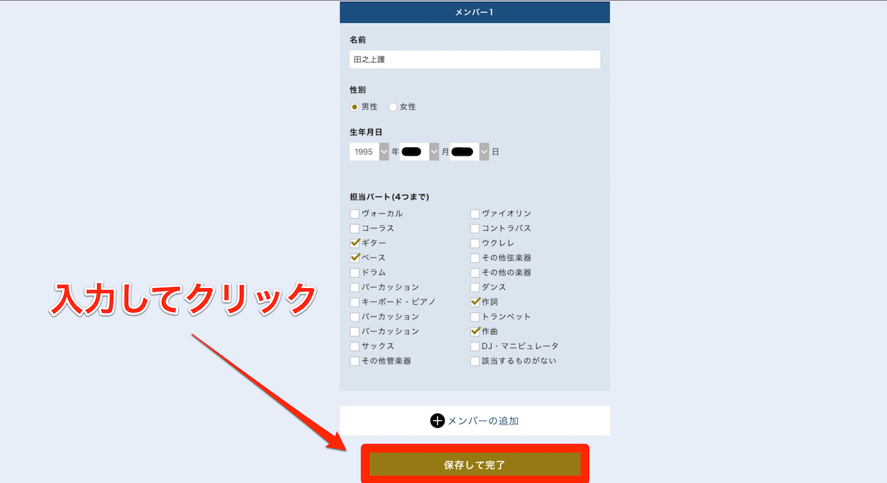Click the メンバーの追加 button
The width and height of the screenshot is (887, 483).
click(475, 421)
